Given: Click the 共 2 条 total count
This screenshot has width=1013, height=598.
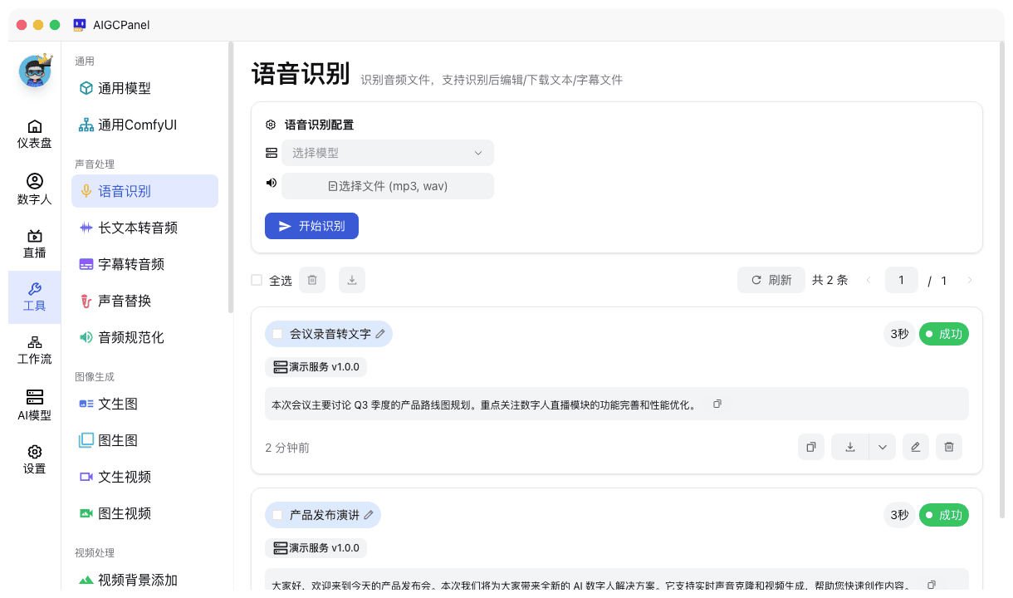Looking at the screenshot, I should coord(829,280).
